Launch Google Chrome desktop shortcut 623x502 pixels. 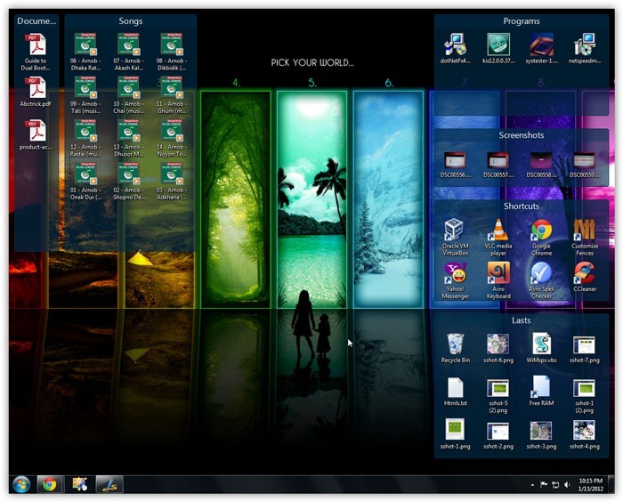click(x=541, y=238)
